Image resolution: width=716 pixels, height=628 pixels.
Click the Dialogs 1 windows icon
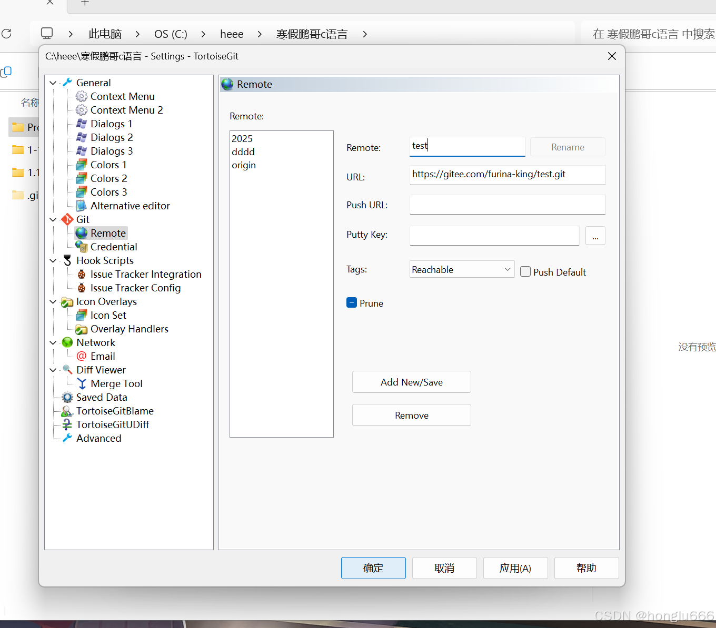click(x=82, y=124)
